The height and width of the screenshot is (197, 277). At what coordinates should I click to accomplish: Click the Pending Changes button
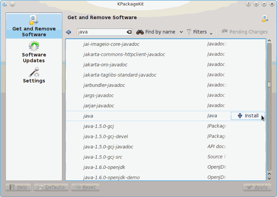[245, 32]
